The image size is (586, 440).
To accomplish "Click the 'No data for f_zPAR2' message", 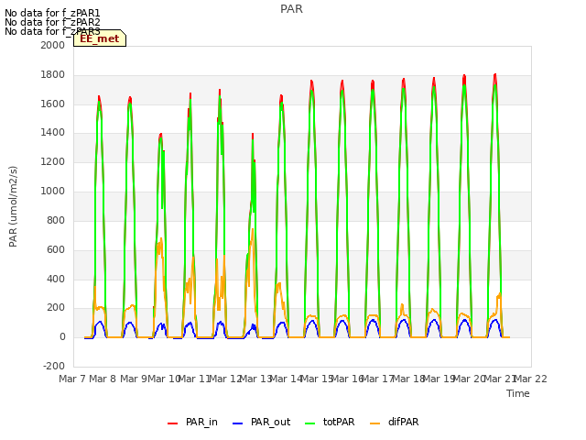I will point(52,22).
